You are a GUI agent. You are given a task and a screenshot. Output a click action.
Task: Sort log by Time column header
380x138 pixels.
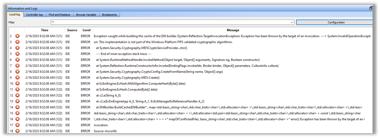(45, 30)
